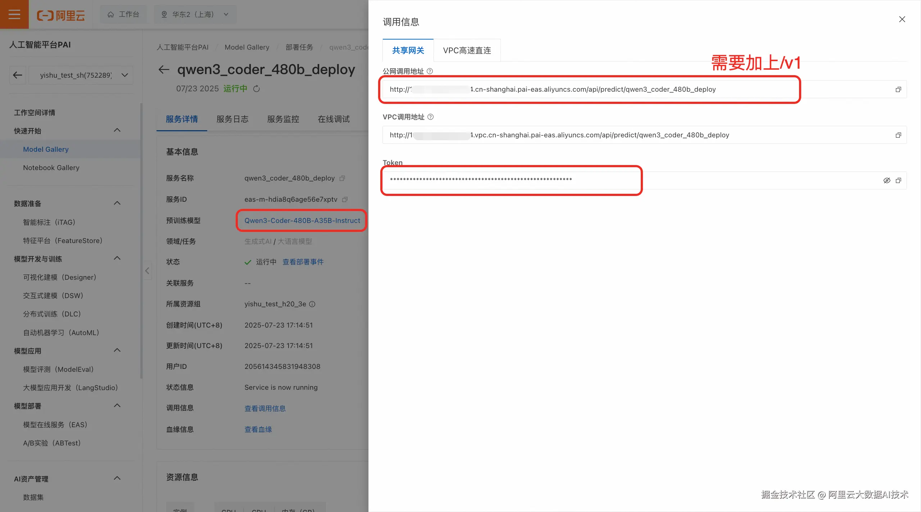
Task: Open the hamburger menu
Action: [14, 14]
